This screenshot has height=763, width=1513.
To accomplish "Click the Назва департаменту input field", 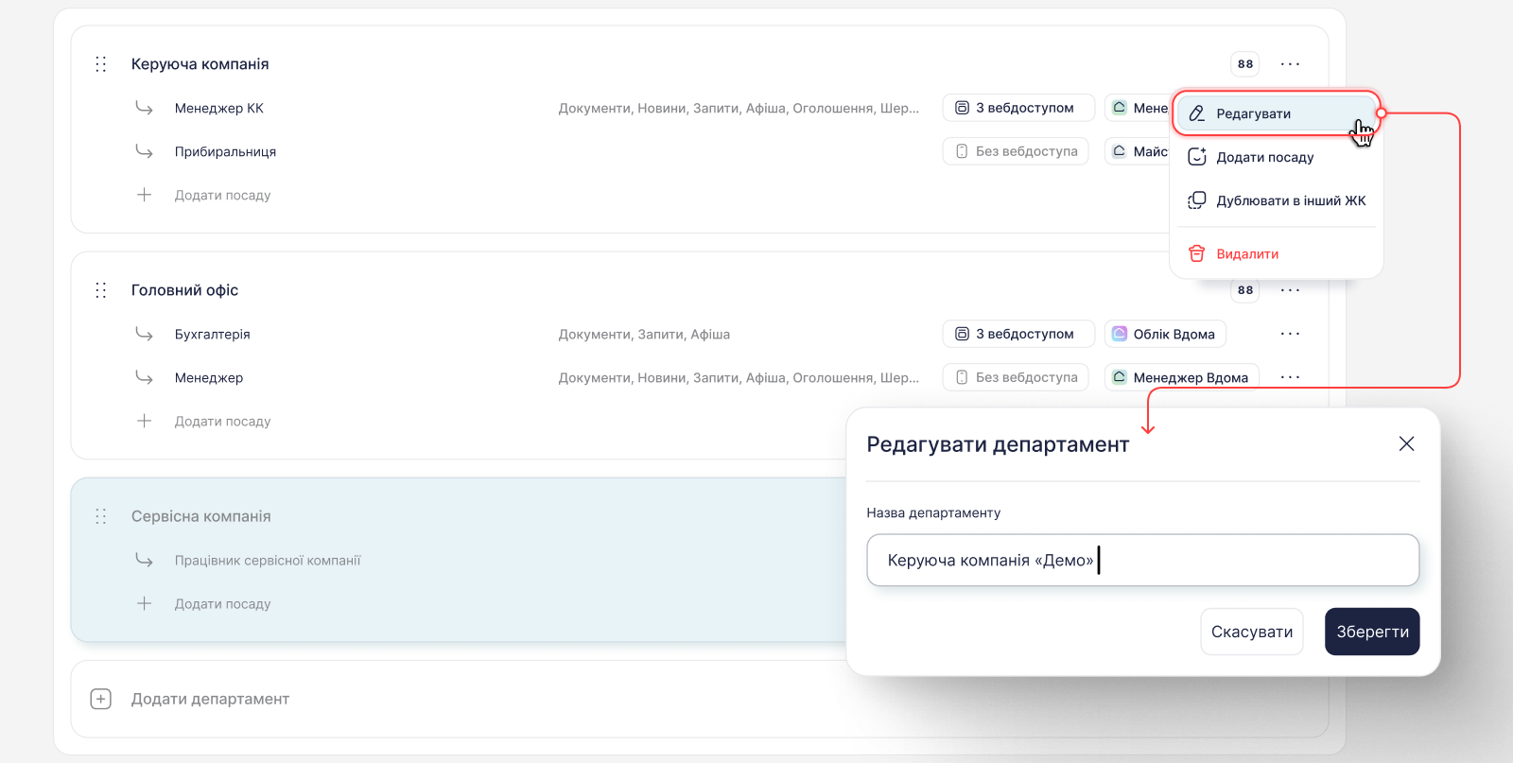I will [x=1143, y=560].
